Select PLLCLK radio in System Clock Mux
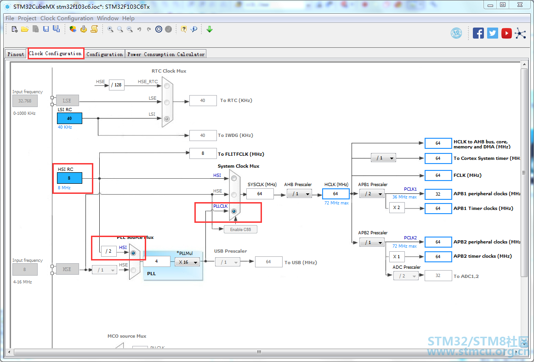 tap(234, 211)
